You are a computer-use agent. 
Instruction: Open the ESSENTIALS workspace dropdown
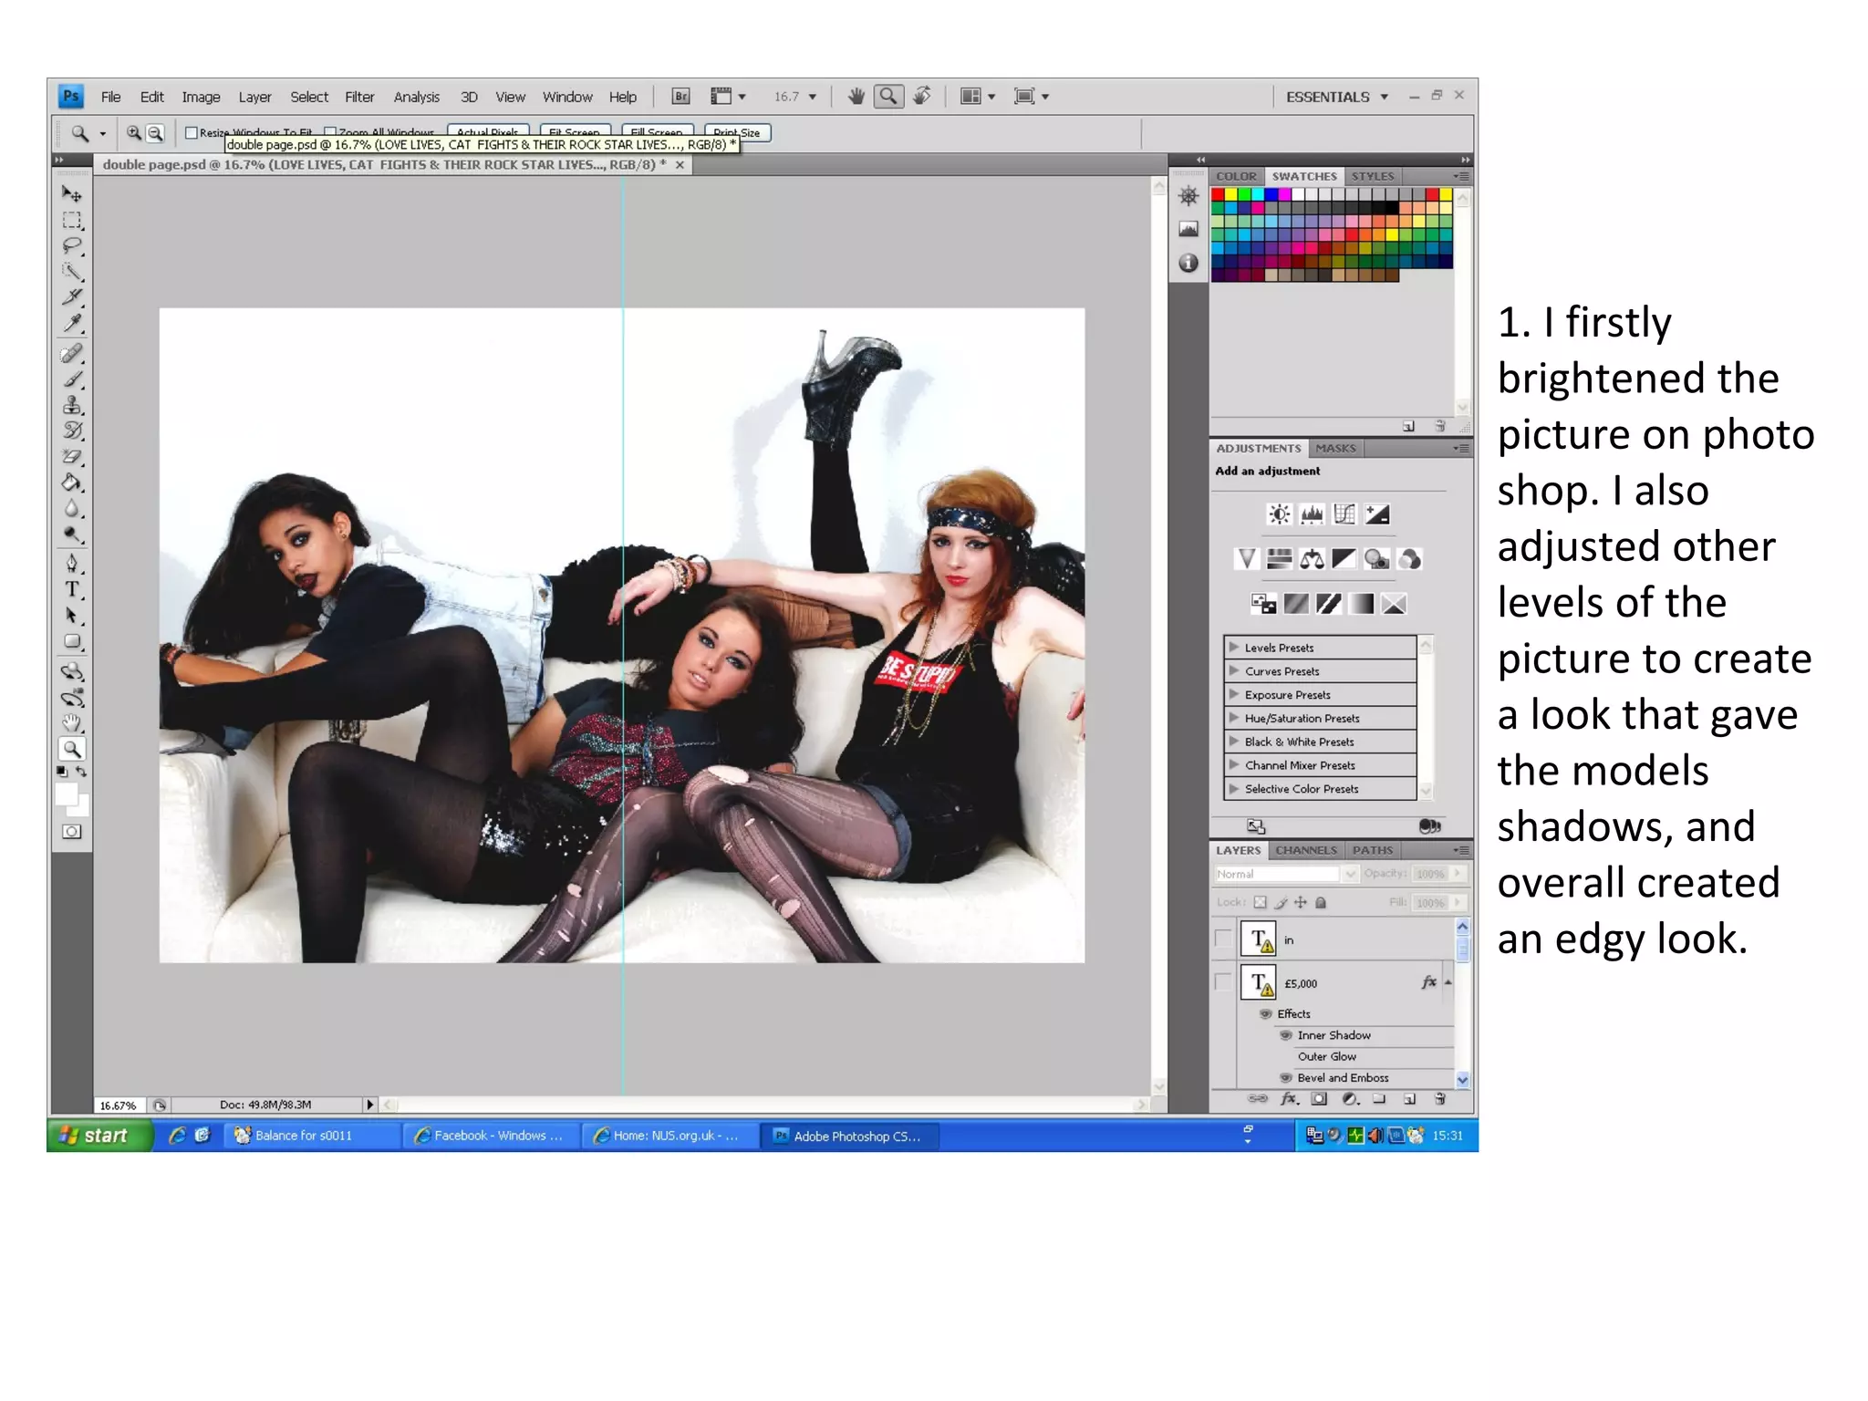coord(1337,97)
